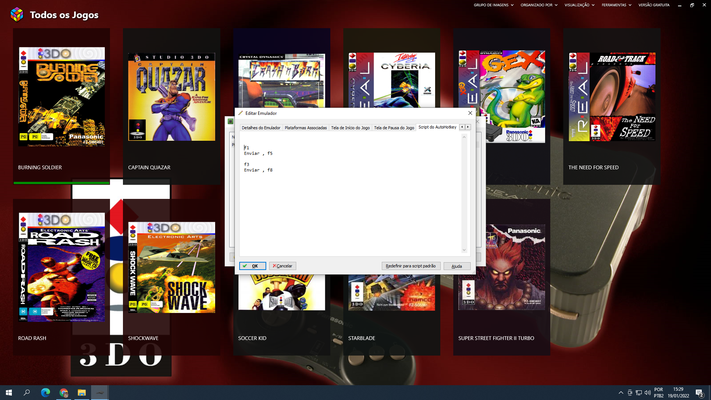Click CAPTAIN QUAZAR title text

tap(149, 167)
